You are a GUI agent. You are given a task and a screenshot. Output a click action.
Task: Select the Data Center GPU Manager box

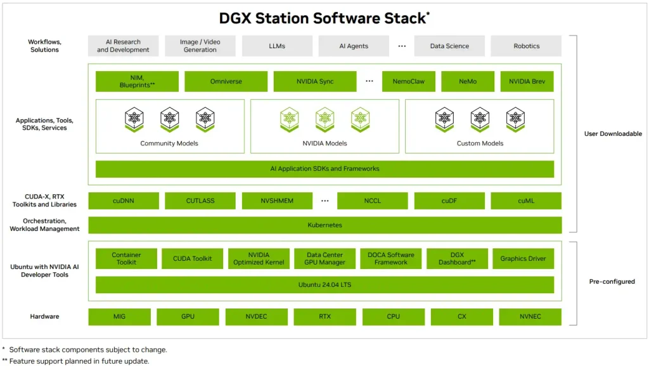point(325,258)
